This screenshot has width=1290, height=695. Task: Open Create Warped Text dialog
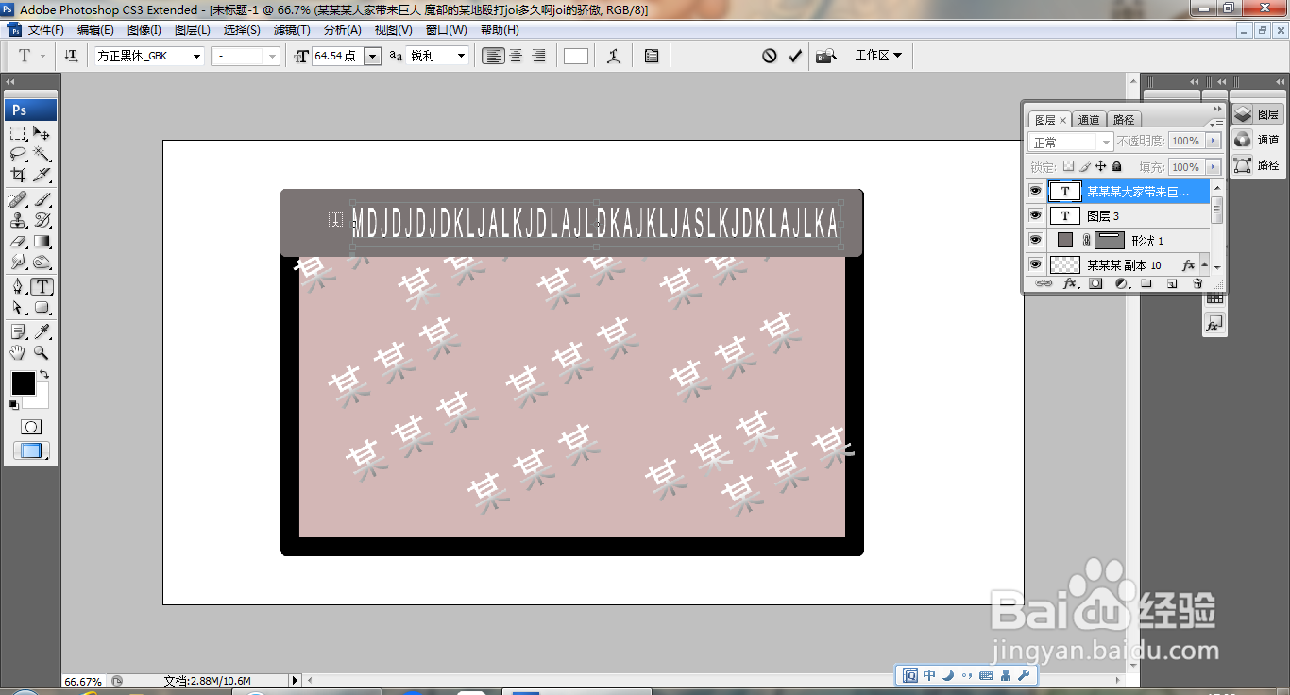(x=614, y=57)
